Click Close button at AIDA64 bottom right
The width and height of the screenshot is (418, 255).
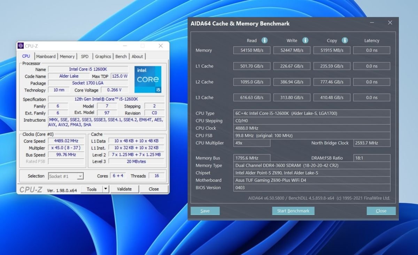click(381, 211)
